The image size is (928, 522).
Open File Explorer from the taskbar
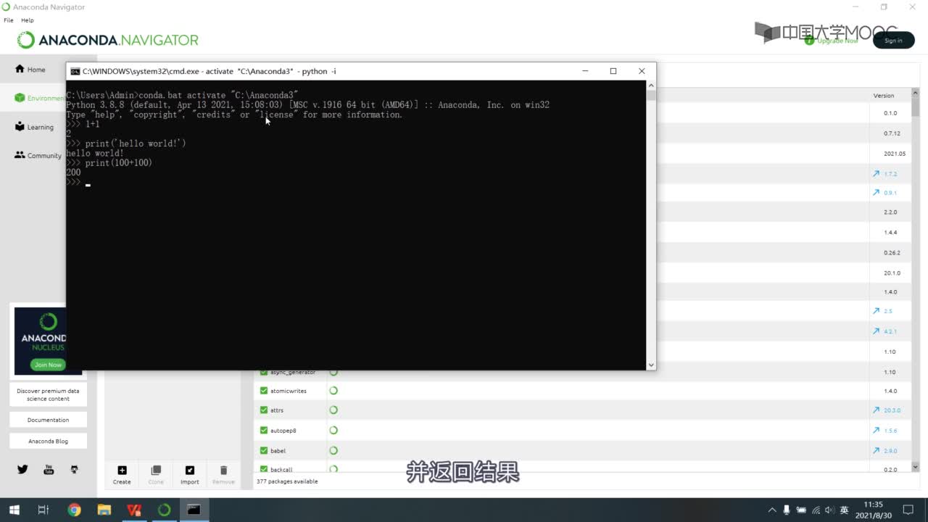click(104, 510)
